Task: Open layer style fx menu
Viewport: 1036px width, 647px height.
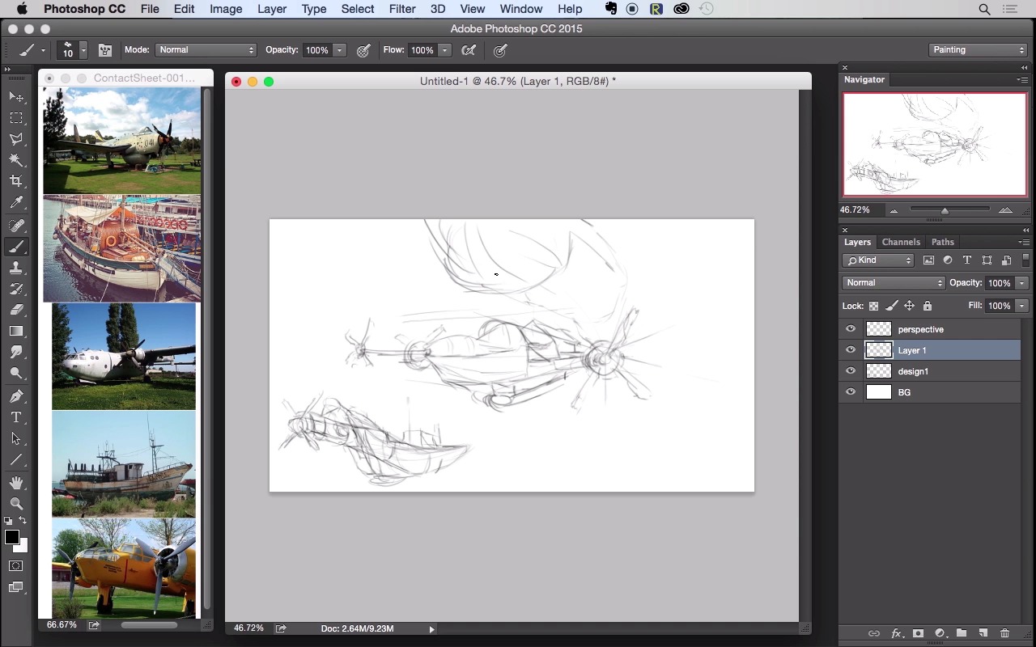Action: tap(896, 633)
